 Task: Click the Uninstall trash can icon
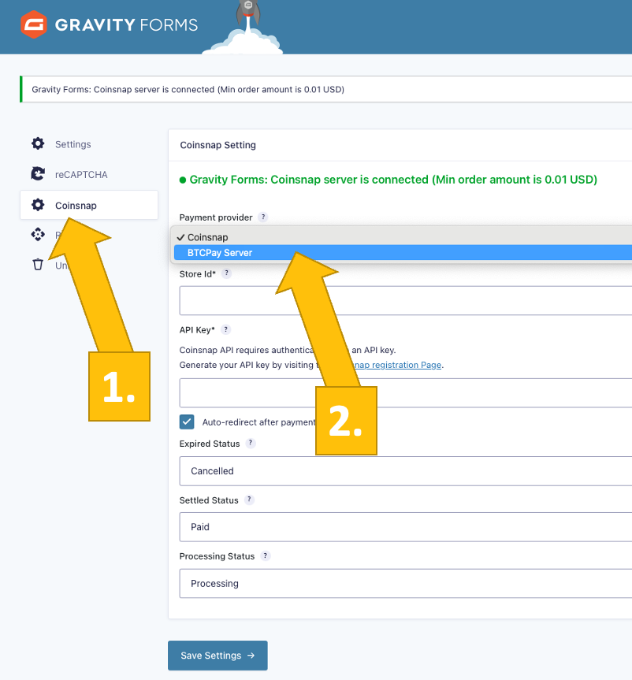(37, 265)
